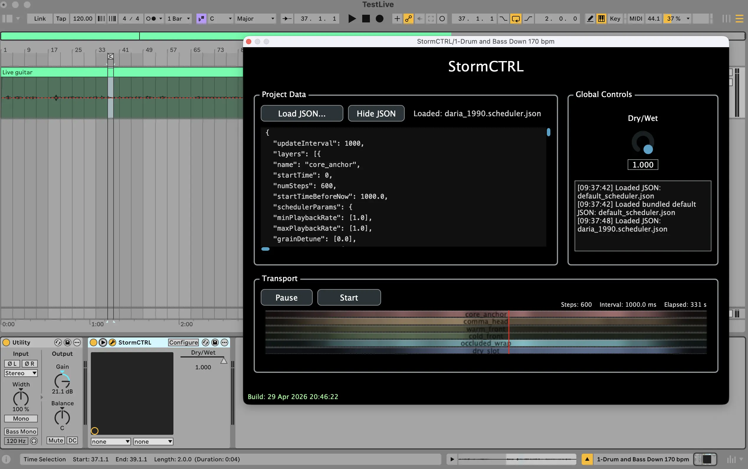Toggle StormCTRL device activator
The width and height of the screenshot is (748, 469).
[93, 342]
